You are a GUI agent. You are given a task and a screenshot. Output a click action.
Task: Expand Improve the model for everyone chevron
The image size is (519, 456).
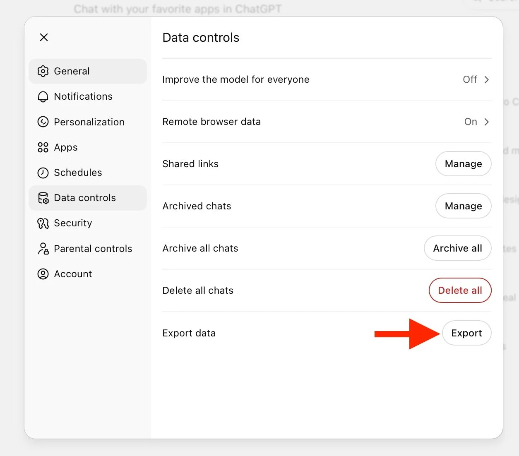[487, 79]
